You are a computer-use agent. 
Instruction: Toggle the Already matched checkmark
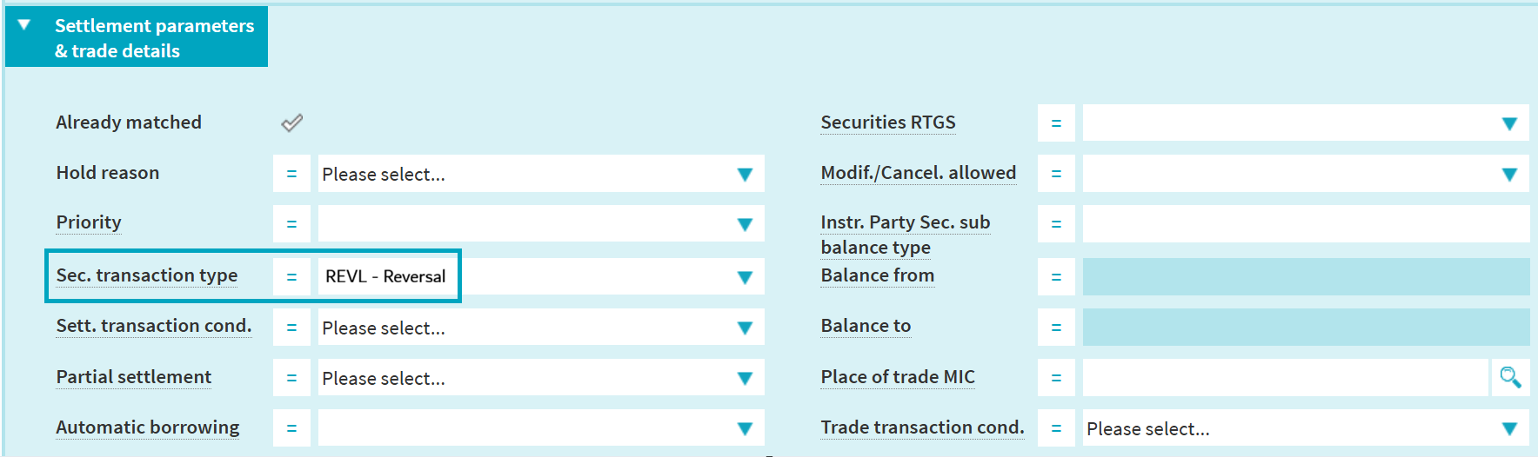click(x=292, y=123)
